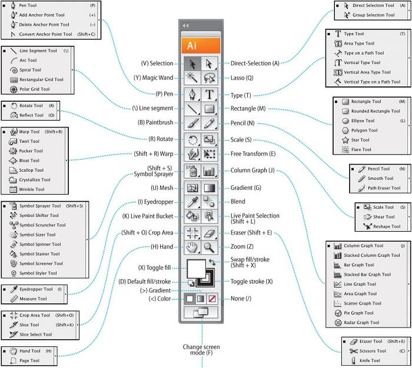Image resolution: width=412 pixels, height=368 pixels.
Task: Click the Swap fill/stroke arrows
Action: pyautogui.click(x=212, y=262)
